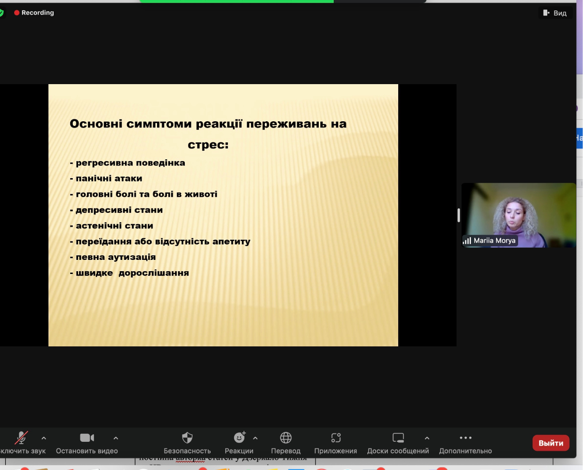Open audio options arrow beside the microphone
The image size is (583, 470).
coord(44,438)
